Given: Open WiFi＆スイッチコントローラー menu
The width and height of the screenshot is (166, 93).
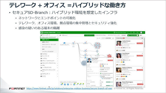Looking at the screenshot, I should (x=49, y=70).
